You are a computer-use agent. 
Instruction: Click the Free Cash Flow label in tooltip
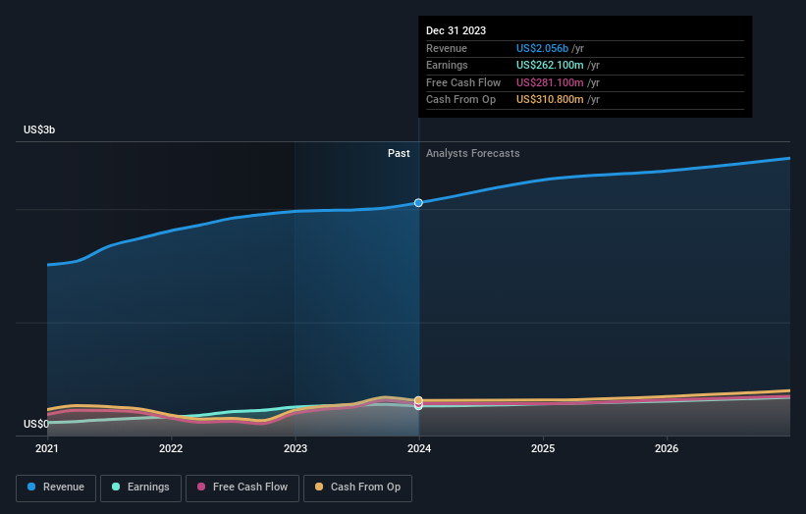[463, 82]
